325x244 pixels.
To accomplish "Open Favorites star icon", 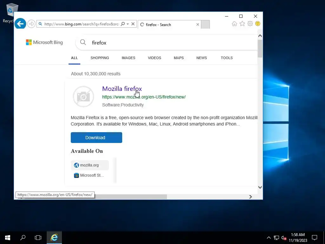I will pyautogui.click(x=242, y=24).
